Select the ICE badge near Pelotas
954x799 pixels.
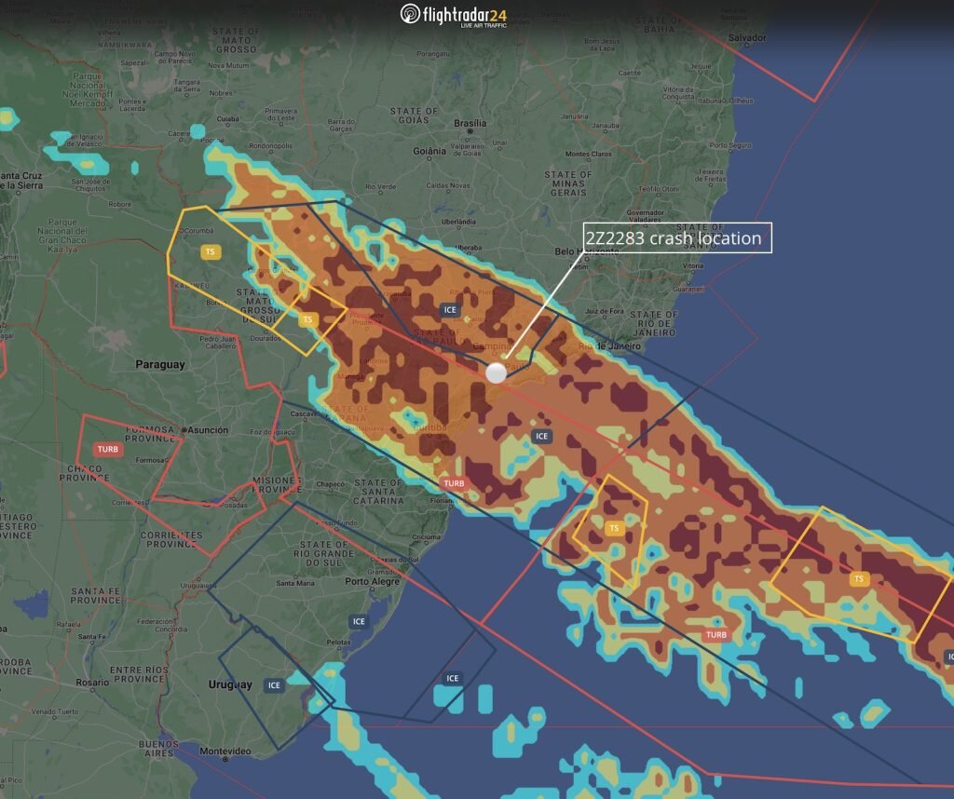(359, 621)
